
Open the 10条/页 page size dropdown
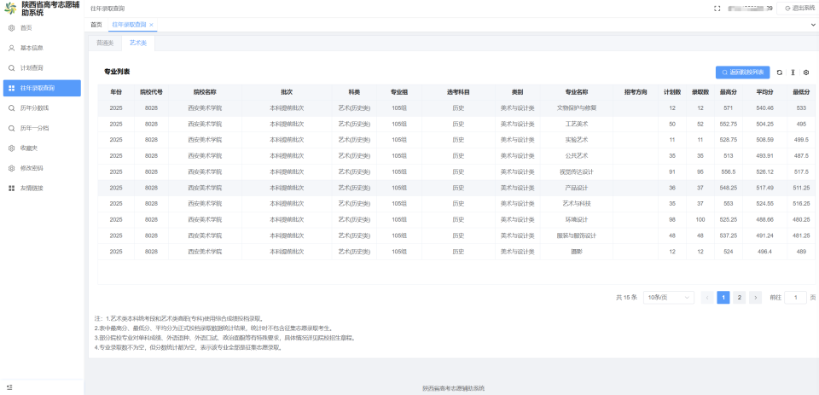[x=669, y=297]
